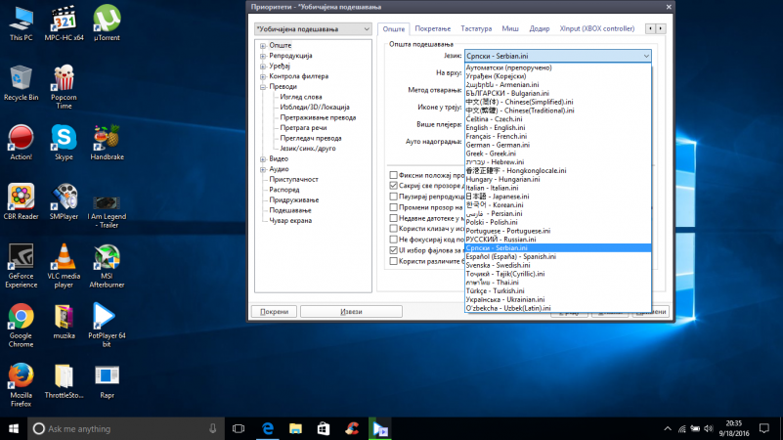Expand the Уређај tree node
This screenshot has width=783, height=440.
(263, 66)
